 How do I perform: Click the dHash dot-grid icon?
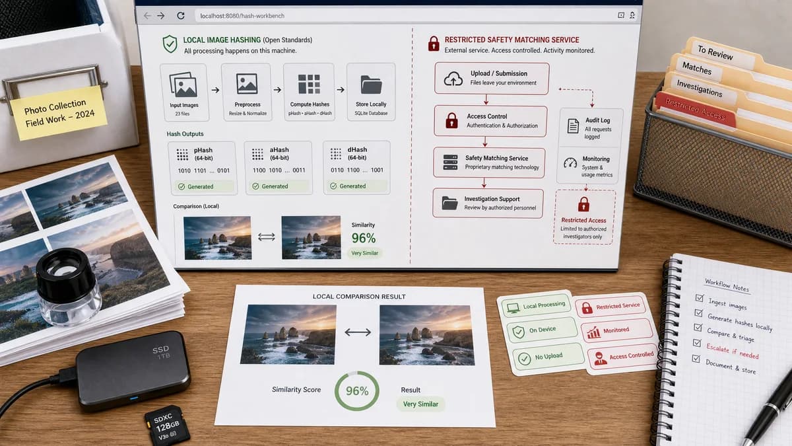click(335, 154)
